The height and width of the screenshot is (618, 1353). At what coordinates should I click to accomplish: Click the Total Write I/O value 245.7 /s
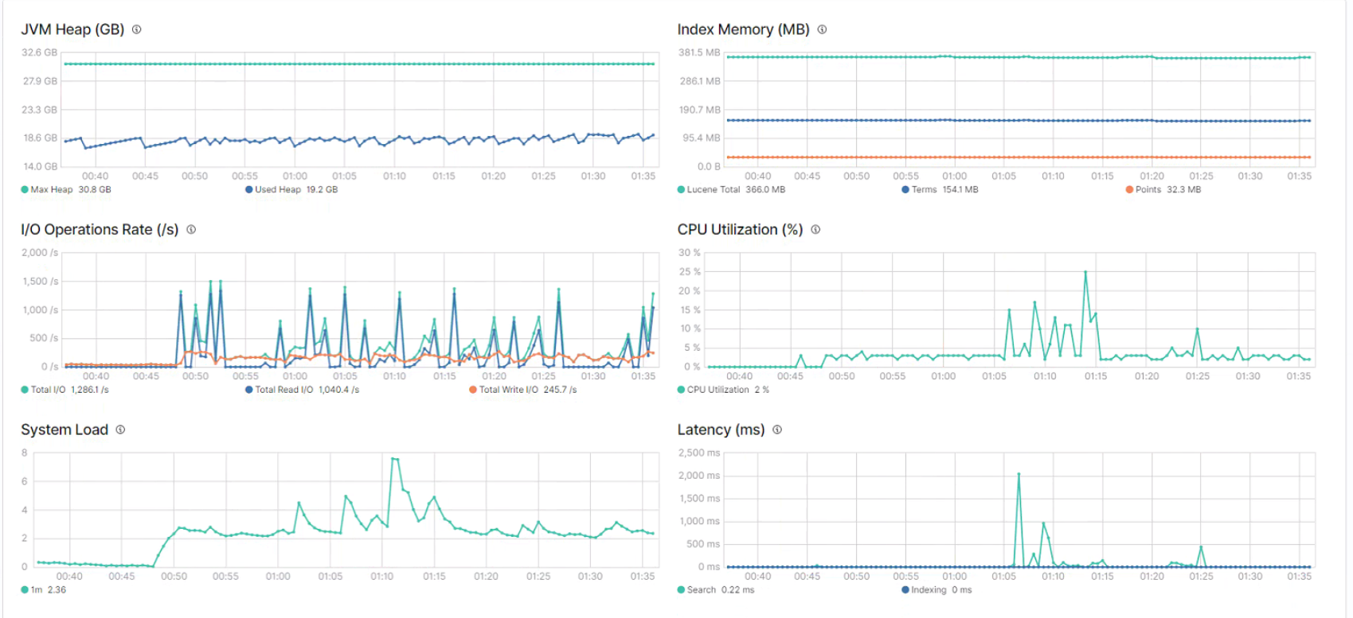[560, 390]
